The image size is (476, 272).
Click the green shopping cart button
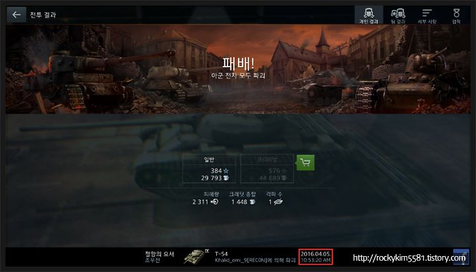pos(305,162)
